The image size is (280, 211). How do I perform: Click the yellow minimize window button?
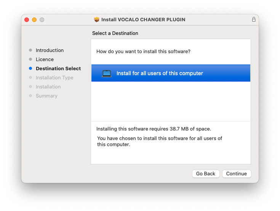tap(34, 19)
